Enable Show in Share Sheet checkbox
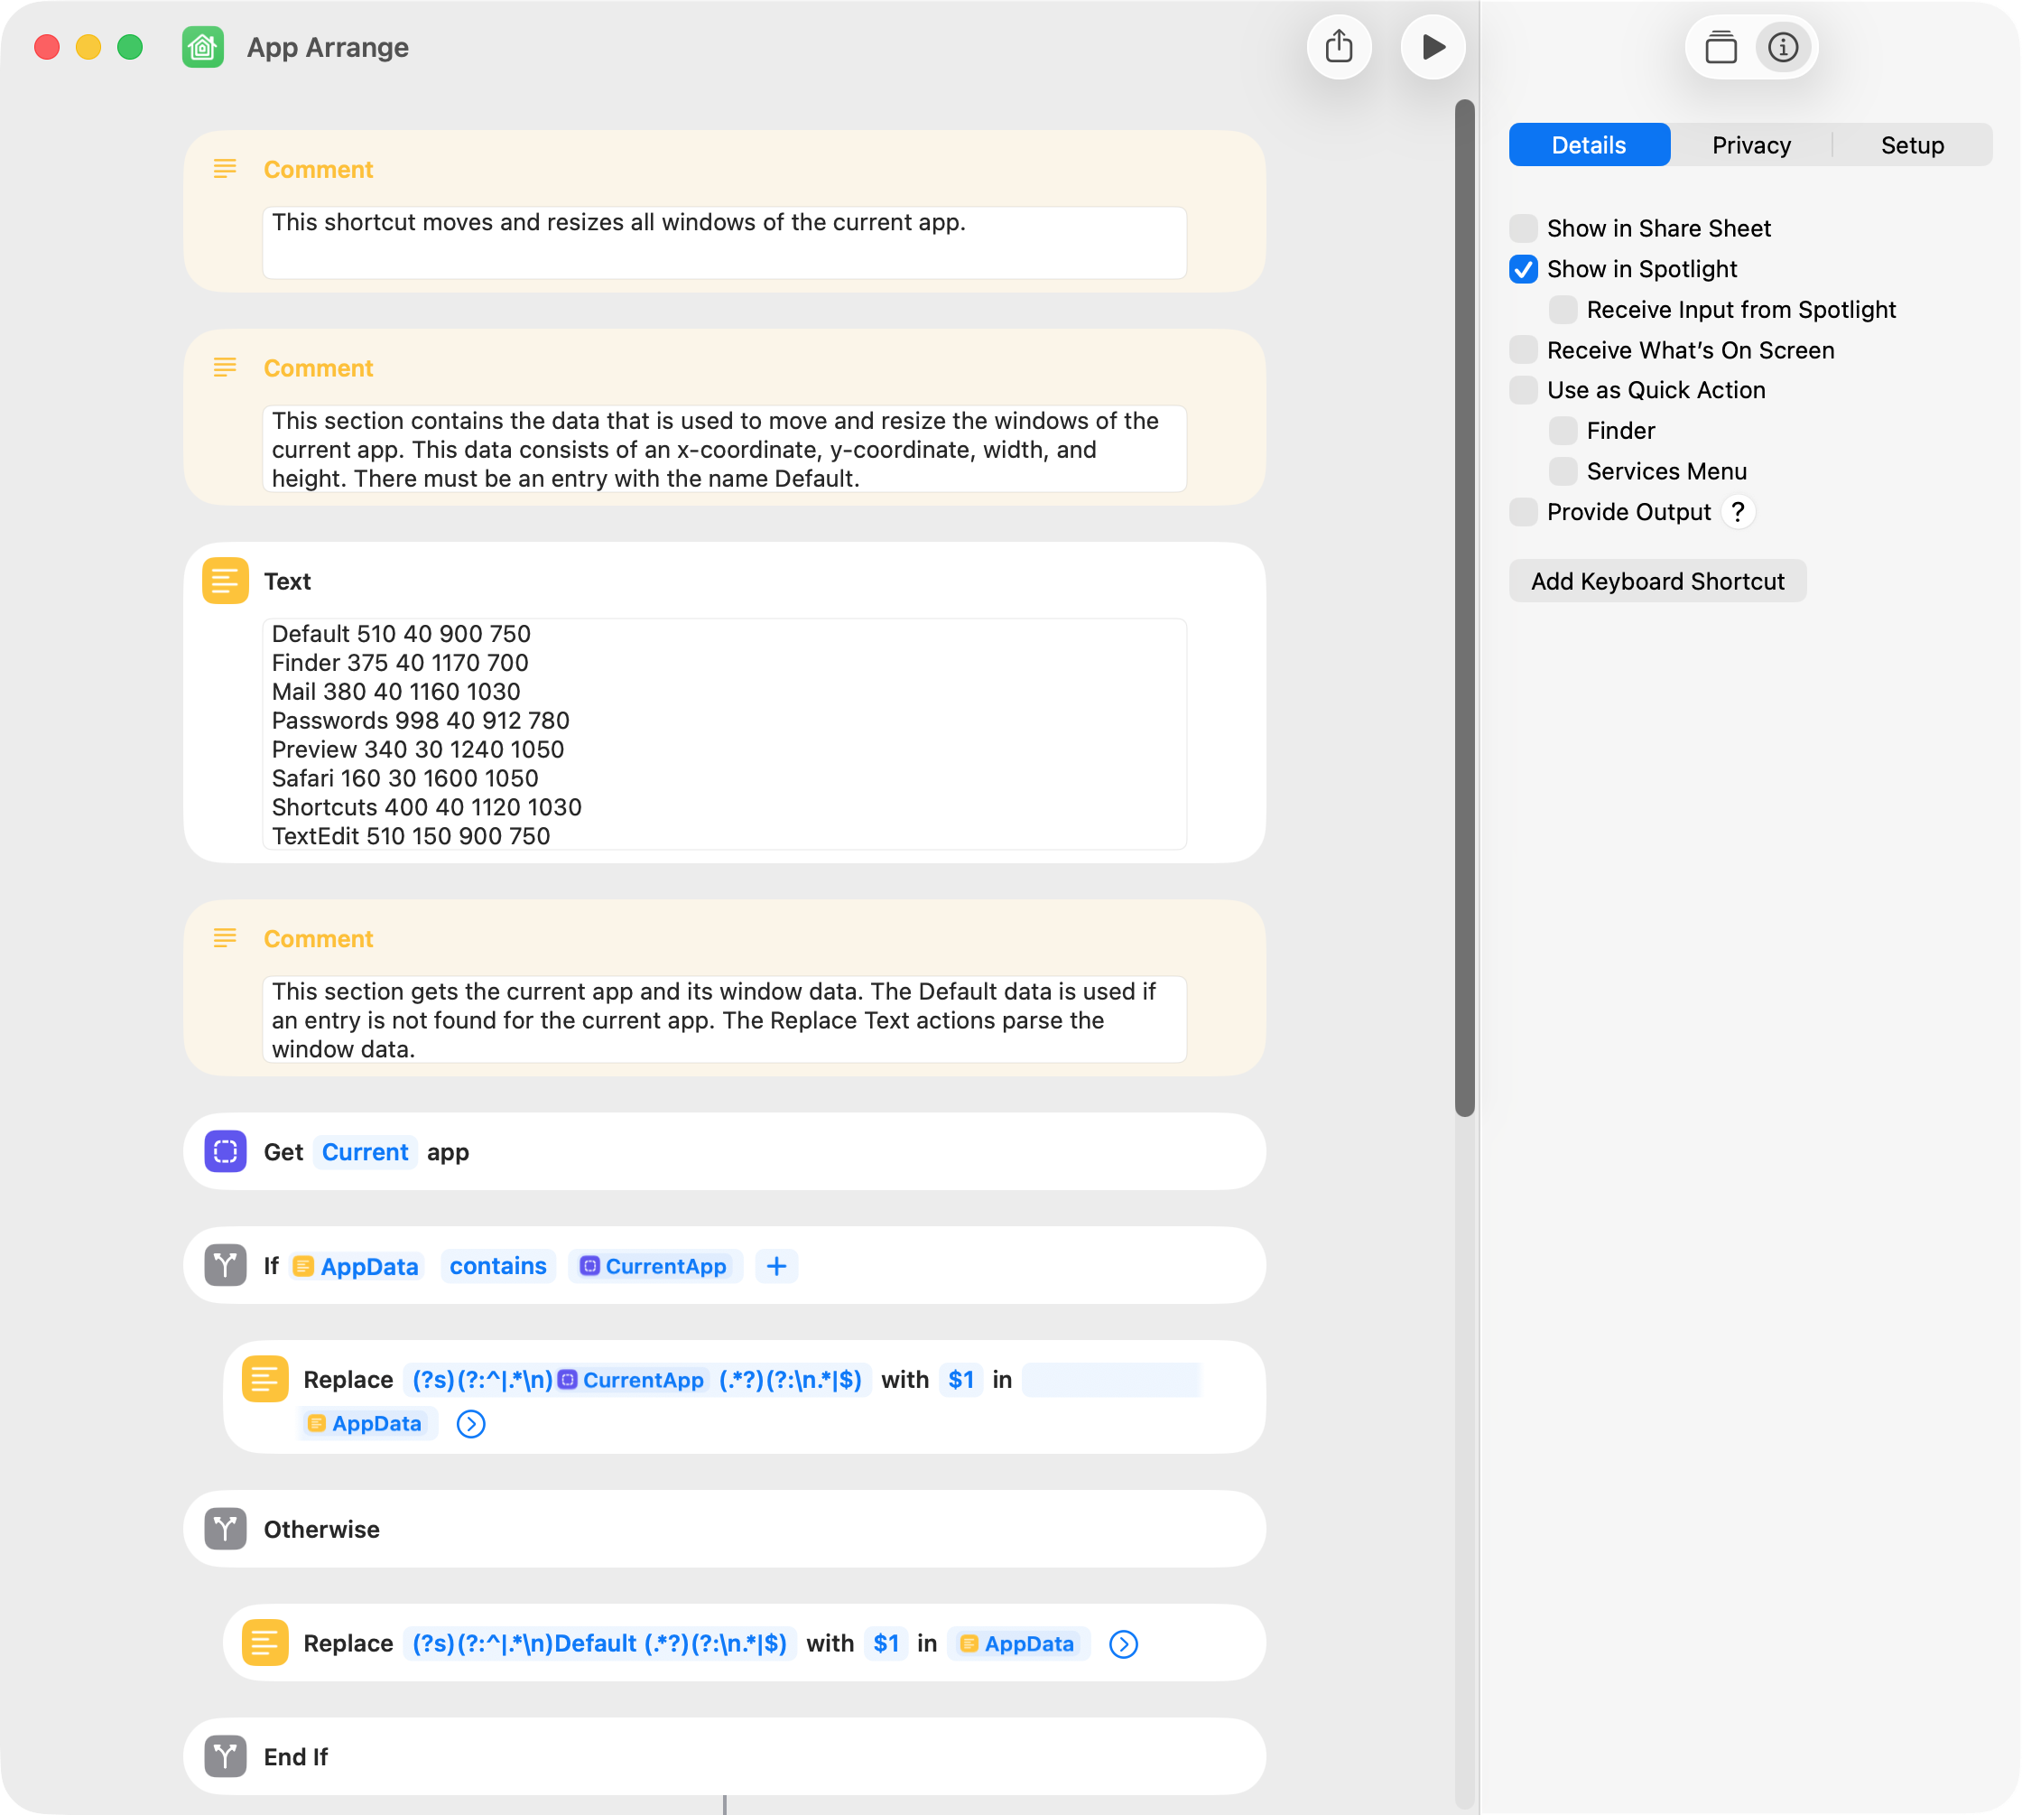The height and width of the screenshot is (1815, 2022). (x=1524, y=228)
